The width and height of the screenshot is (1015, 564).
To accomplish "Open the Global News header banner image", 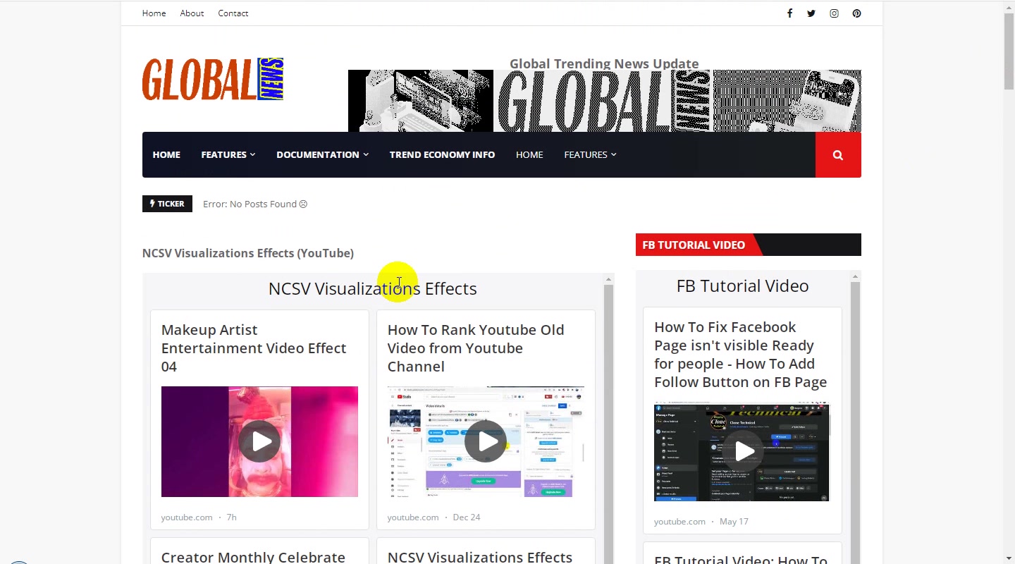I will 605,101.
